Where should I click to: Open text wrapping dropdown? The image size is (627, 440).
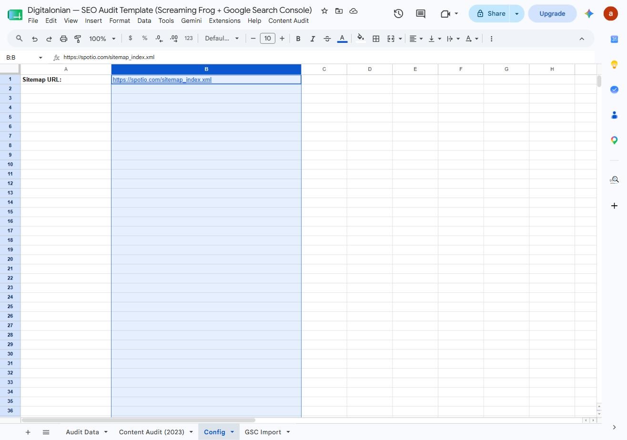(453, 39)
